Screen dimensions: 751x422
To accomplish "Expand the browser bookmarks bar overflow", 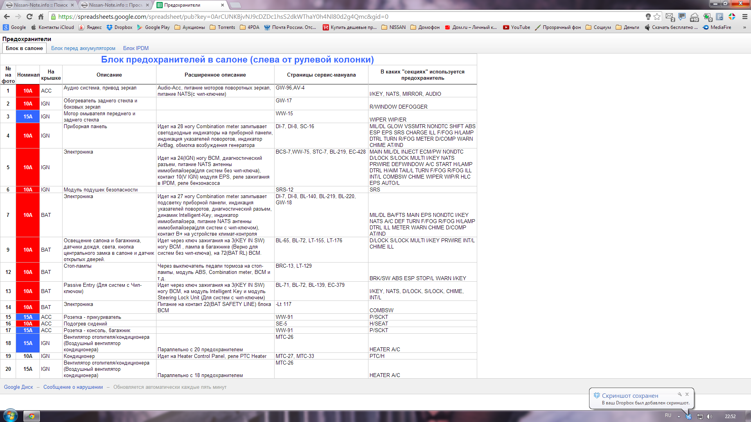I will coord(745,27).
